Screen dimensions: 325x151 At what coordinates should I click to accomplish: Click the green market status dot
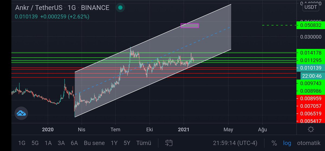point(120,8)
